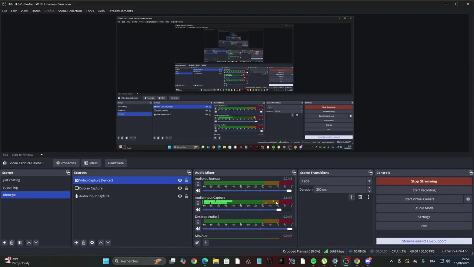Mute Audio Input Capture speaker
Image resolution: width=474 pixels, height=267 pixels.
coord(198,210)
